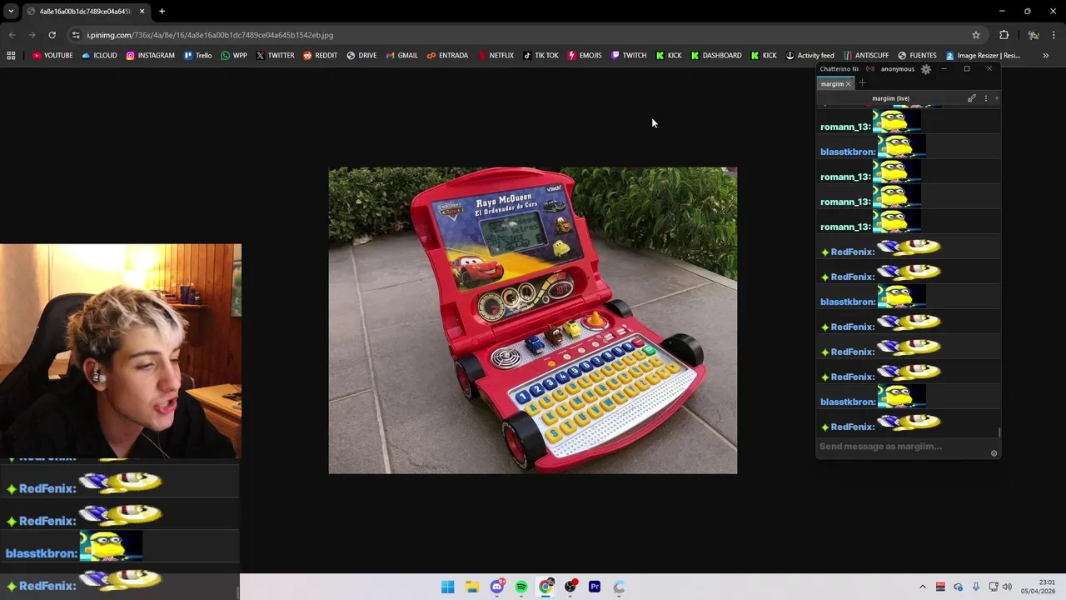Open the WPP bookmark
The height and width of the screenshot is (600, 1066).
click(234, 55)
